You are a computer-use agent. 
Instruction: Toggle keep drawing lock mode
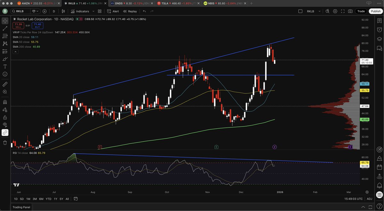[x=5, y=110]
